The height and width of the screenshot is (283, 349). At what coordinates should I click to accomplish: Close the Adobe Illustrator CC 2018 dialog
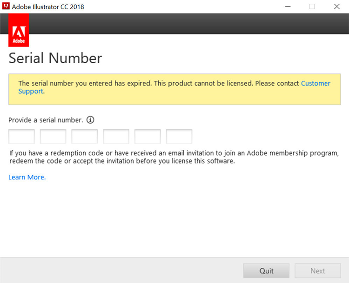337,7
